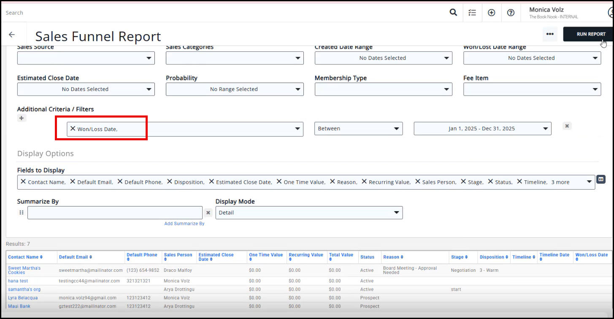The height and width of the screenshot is (319, 614).
Task: Open the task list icon
Action: (x=472, y=13)
